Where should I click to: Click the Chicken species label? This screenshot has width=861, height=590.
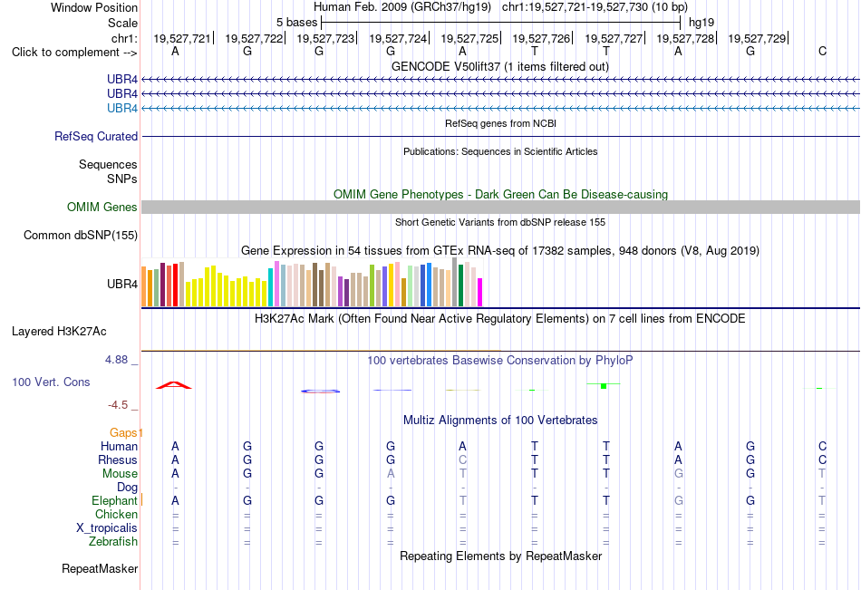(x=116, y=514)
